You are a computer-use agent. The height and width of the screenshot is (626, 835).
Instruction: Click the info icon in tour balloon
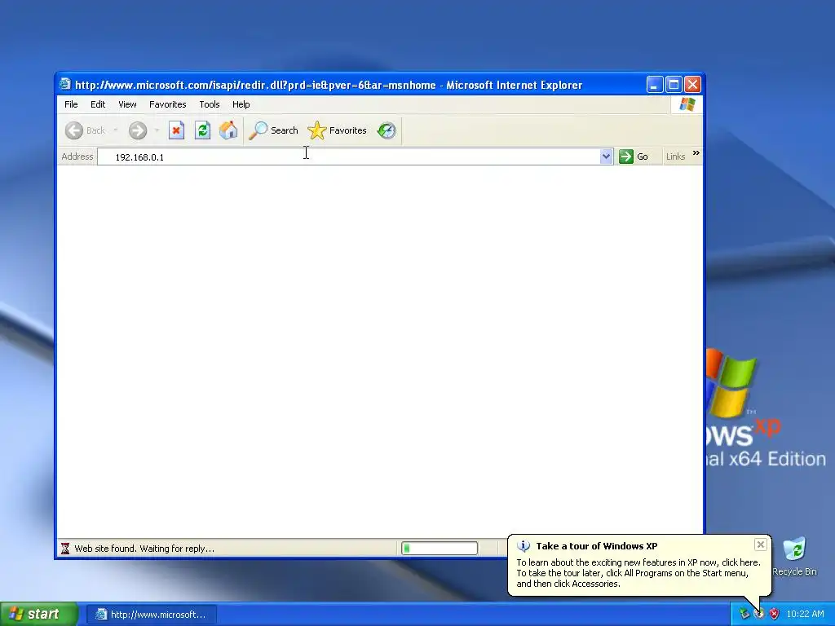coord(524,545)
